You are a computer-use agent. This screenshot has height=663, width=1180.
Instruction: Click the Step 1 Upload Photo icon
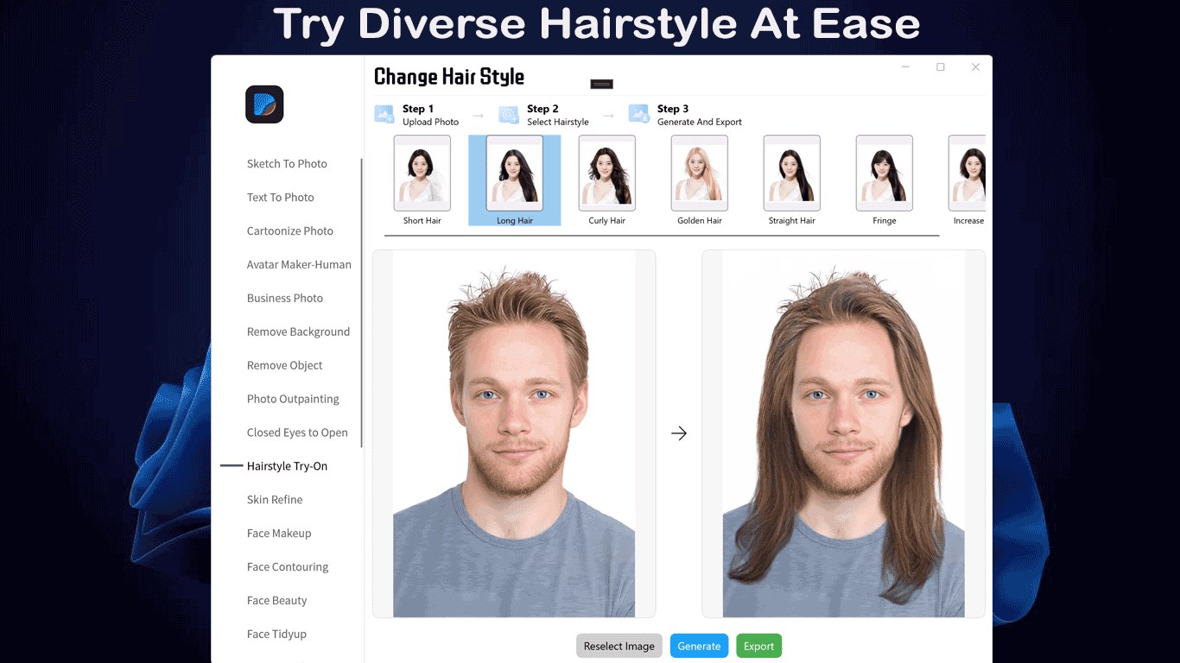(384, 114)
